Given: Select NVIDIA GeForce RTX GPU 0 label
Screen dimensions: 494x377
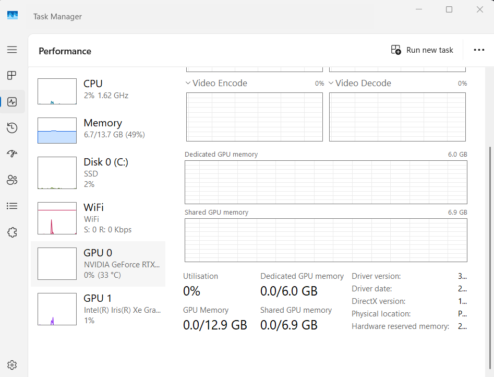Looking at the screenshot, I should pyautogui.click(x=122, y=264).
